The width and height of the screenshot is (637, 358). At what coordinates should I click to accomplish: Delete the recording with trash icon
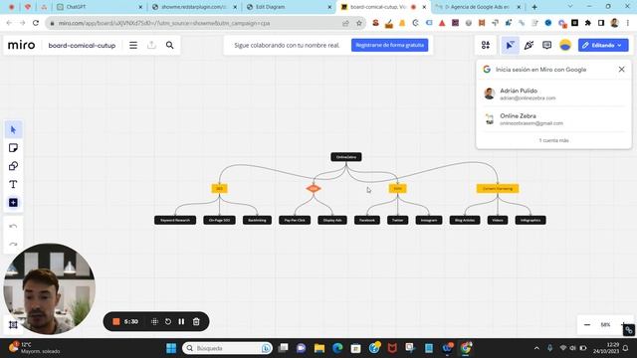[x=196, y=321]
